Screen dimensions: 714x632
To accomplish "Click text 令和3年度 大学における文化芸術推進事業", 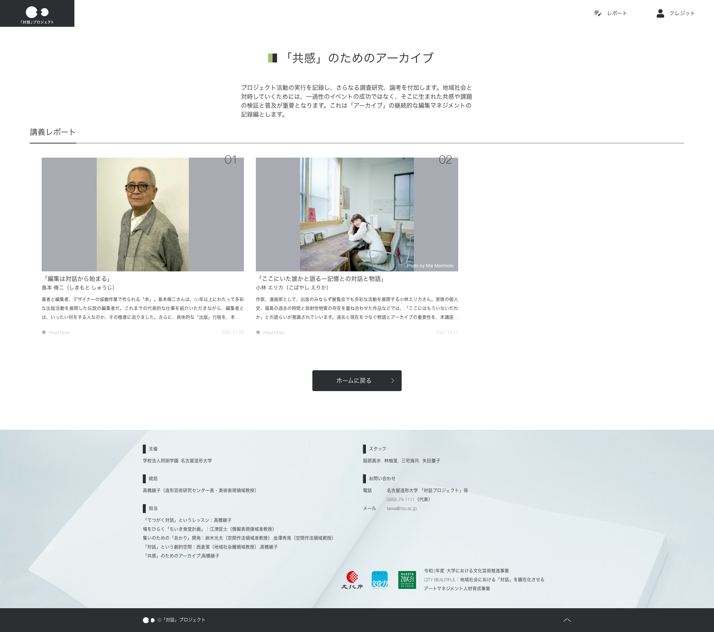I will (466, 571).
